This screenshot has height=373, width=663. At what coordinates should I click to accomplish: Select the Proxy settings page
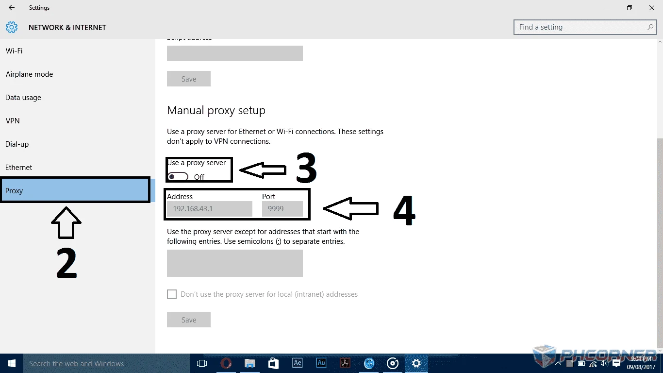78,191
